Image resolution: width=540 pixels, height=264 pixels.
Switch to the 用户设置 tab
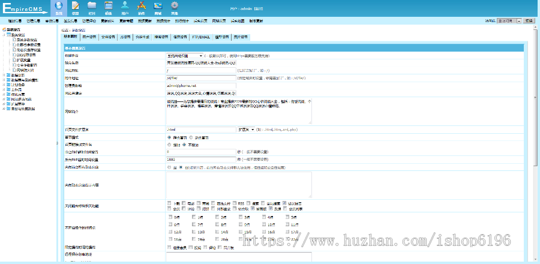[89, 37]
